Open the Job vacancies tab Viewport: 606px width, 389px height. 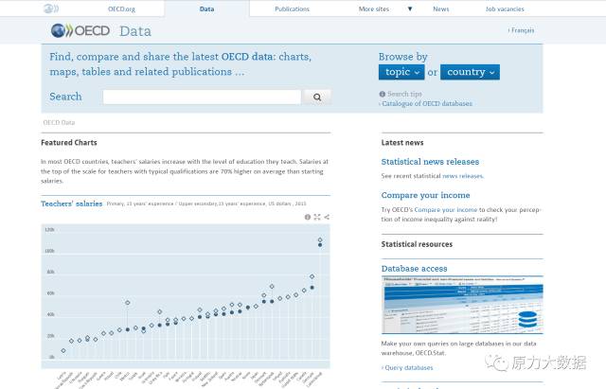pos(505,9)
